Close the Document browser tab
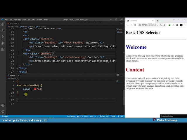This screenshot has width=187, height=140. pos(153,21)
